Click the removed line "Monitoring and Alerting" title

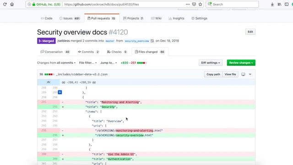pos(146,102)
